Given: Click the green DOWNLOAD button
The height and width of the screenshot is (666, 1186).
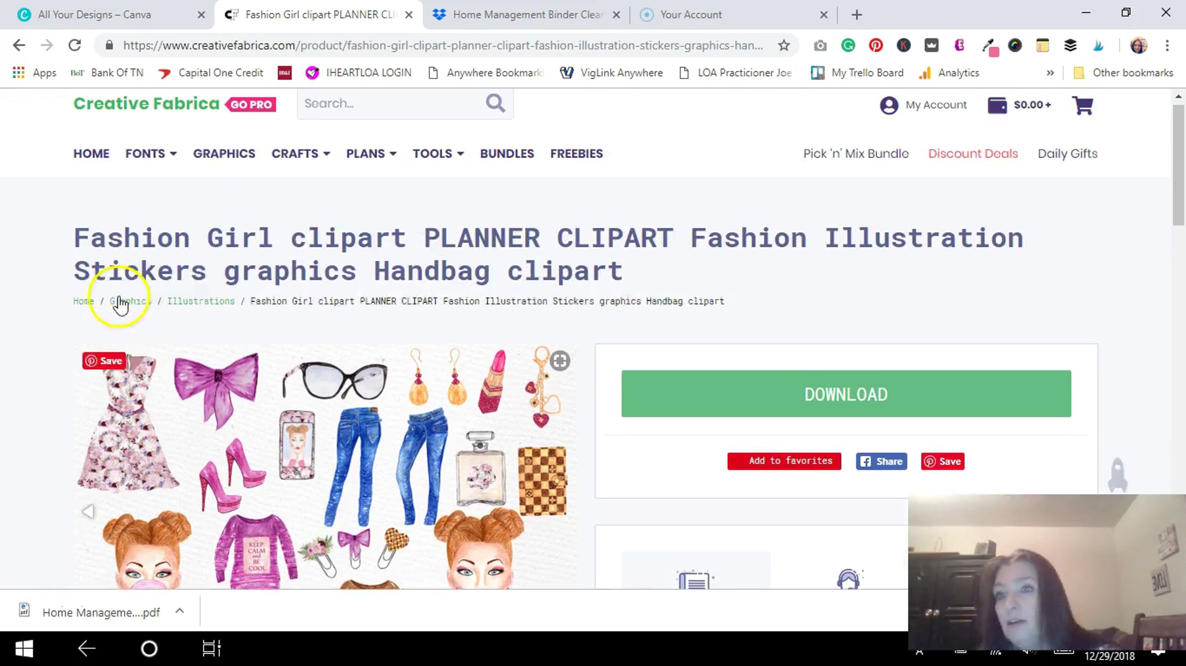Looking at the screenshot, I should click(846, 393).
